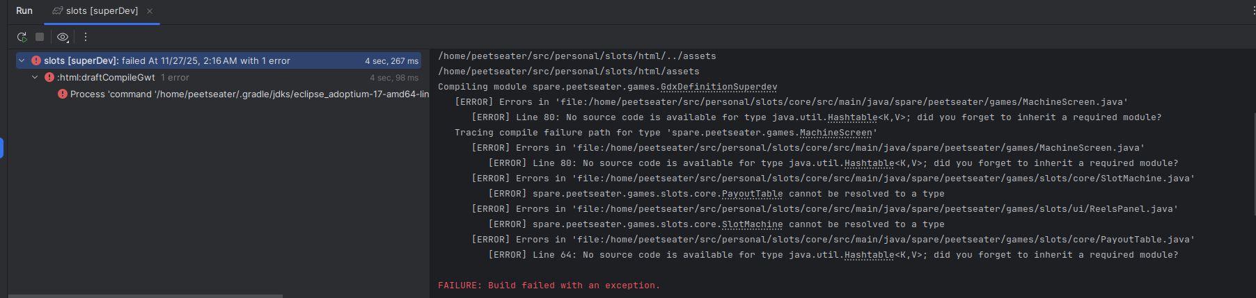This screenshot has width=1256, height=298.
Task: Open the GdxDefinitionSuperdev link in the console
Action: (719, 87)
